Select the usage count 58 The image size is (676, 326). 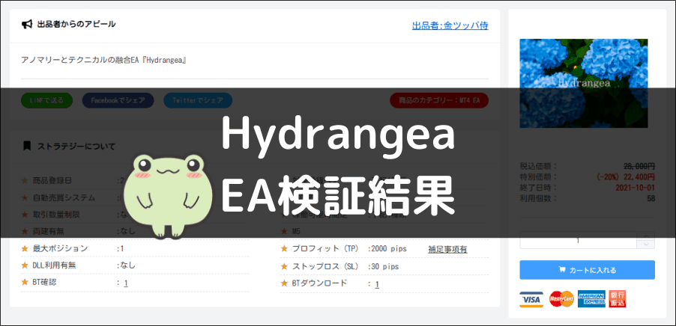coord(651,199)
